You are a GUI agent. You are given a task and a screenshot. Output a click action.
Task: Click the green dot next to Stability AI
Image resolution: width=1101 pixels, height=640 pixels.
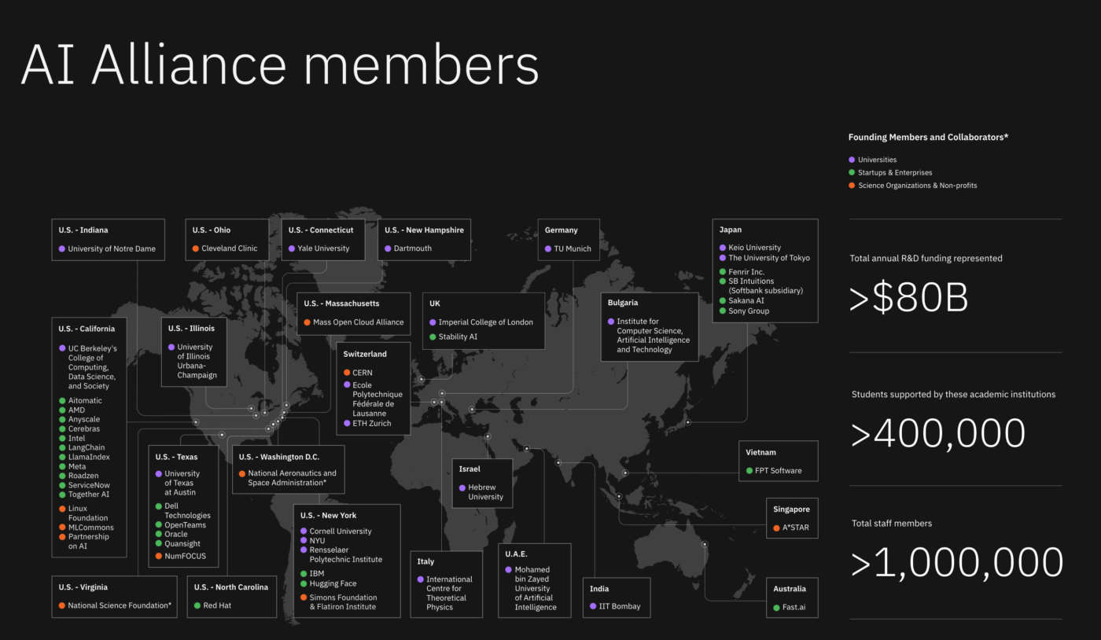point(433,337)
